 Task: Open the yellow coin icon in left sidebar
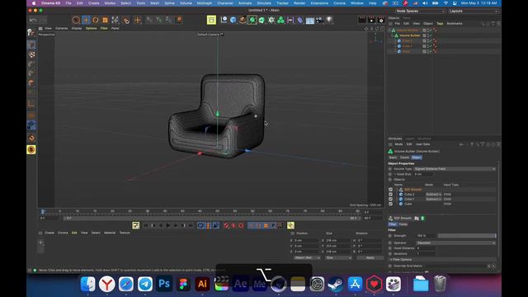coord(31,149)
